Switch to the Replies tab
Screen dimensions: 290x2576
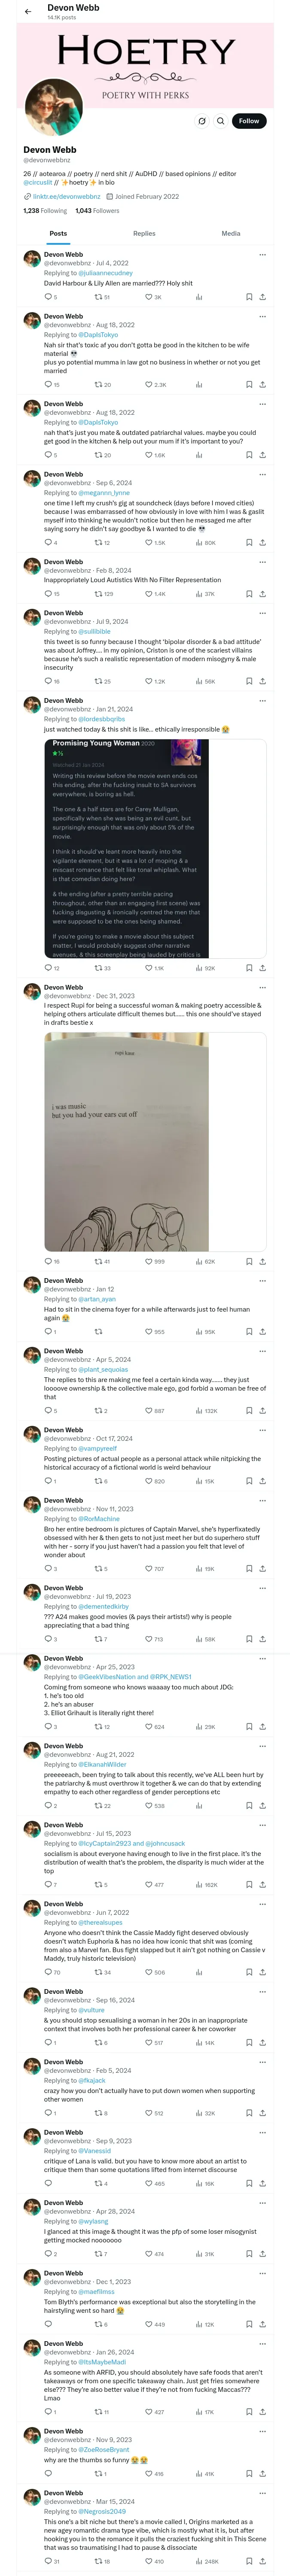tap(144, 233)
